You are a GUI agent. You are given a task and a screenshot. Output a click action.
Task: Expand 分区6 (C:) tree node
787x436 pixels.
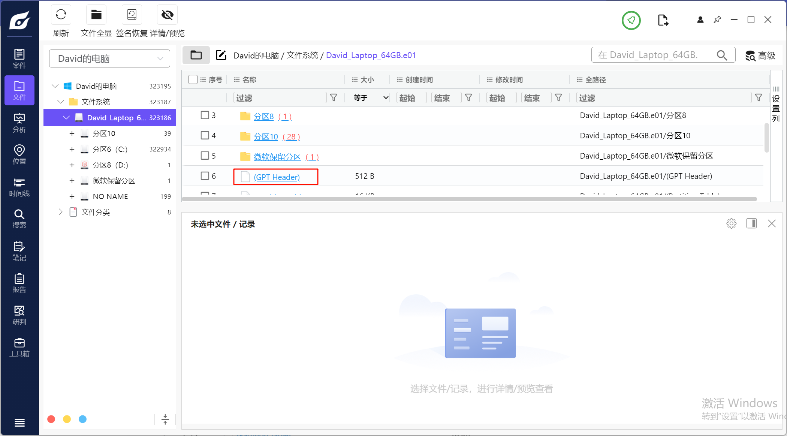pos(72,149)
